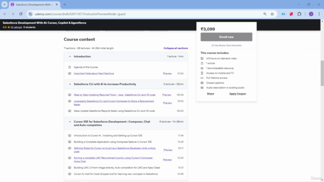Screen dimensions: 324x182
Task: Open Leveraging Salesforce CLI and Cursor Composer lecture
Action: tap(114, 103)
